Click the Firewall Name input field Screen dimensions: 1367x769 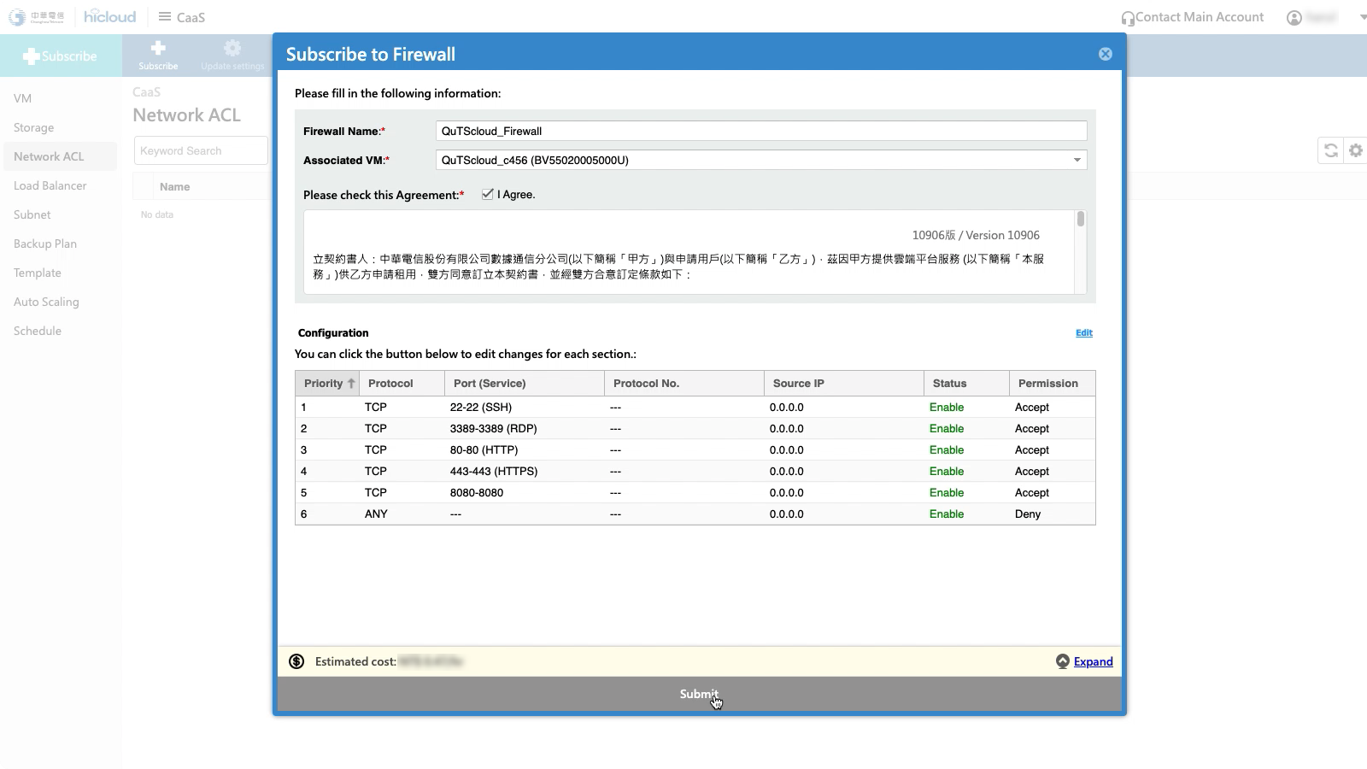[760, 131]
